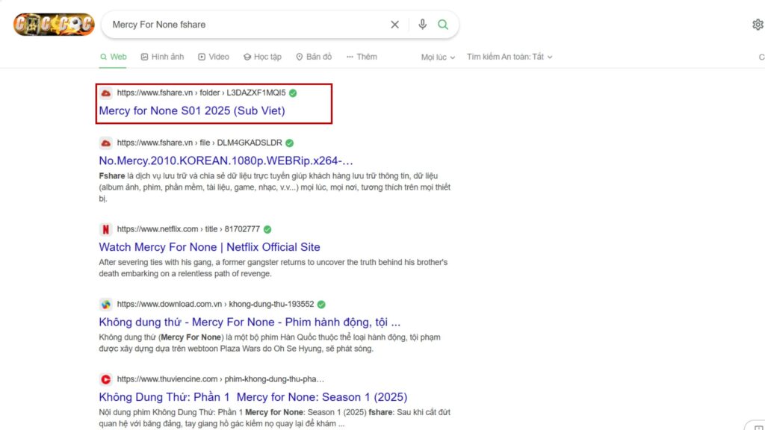765x430 pixels.
Task: Click the netflix.com title 81702777 URL
Action: coord(188,229)
